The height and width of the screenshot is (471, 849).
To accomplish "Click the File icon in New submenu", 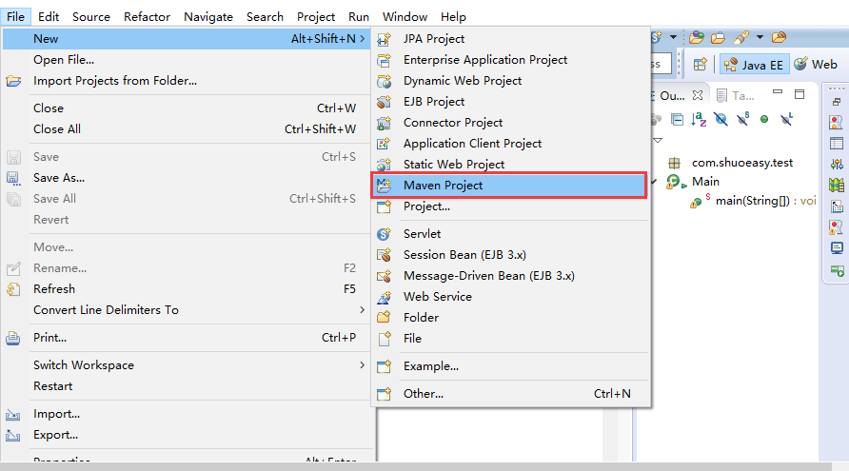I will pyautogui.click(x=384, y=339).
